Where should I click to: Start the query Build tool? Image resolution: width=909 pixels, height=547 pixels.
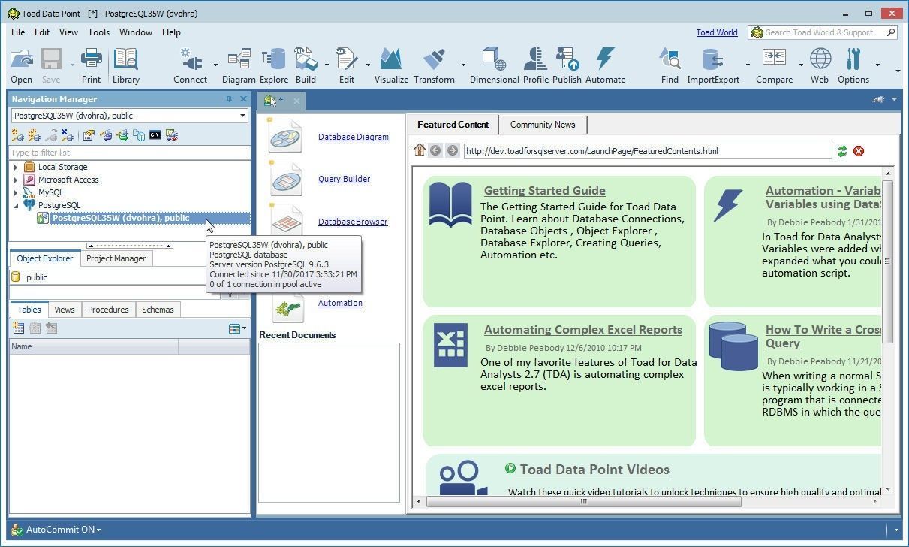(x=306, y=66)
